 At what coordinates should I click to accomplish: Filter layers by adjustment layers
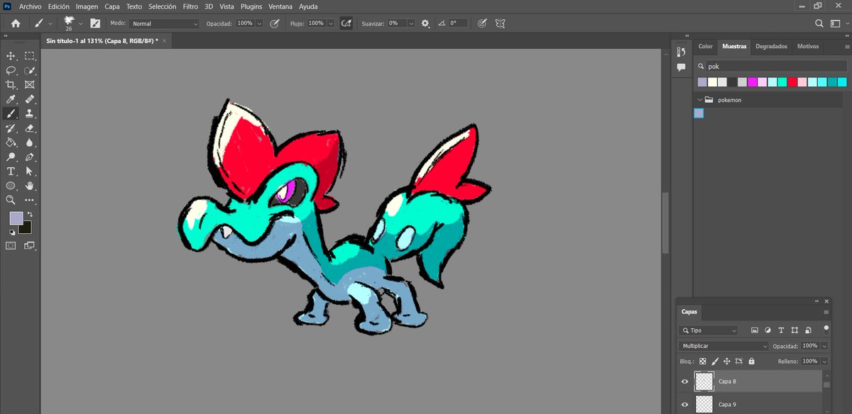(x=768, y=330)
